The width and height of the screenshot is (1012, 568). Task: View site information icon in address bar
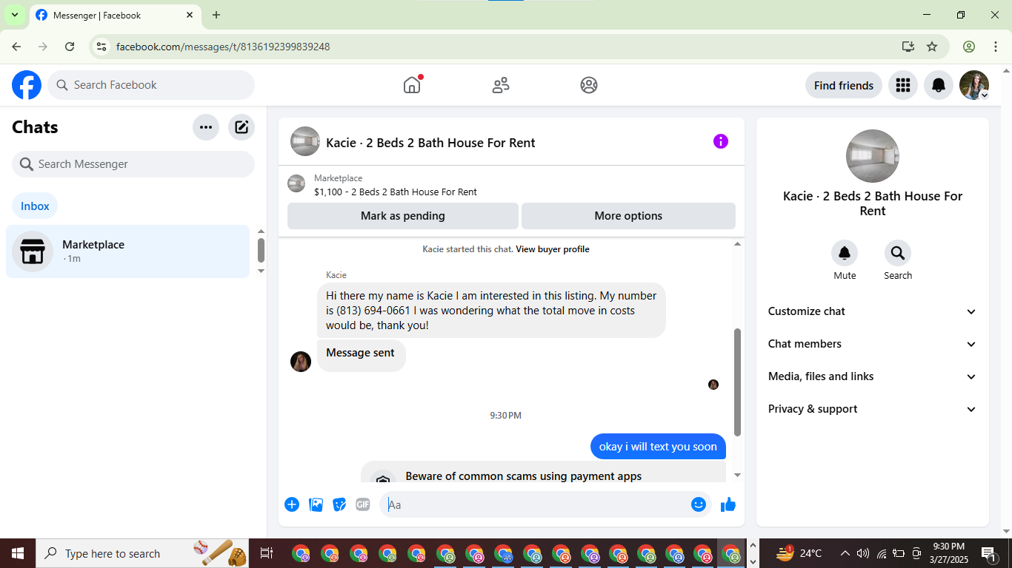(x=102, y=47)
